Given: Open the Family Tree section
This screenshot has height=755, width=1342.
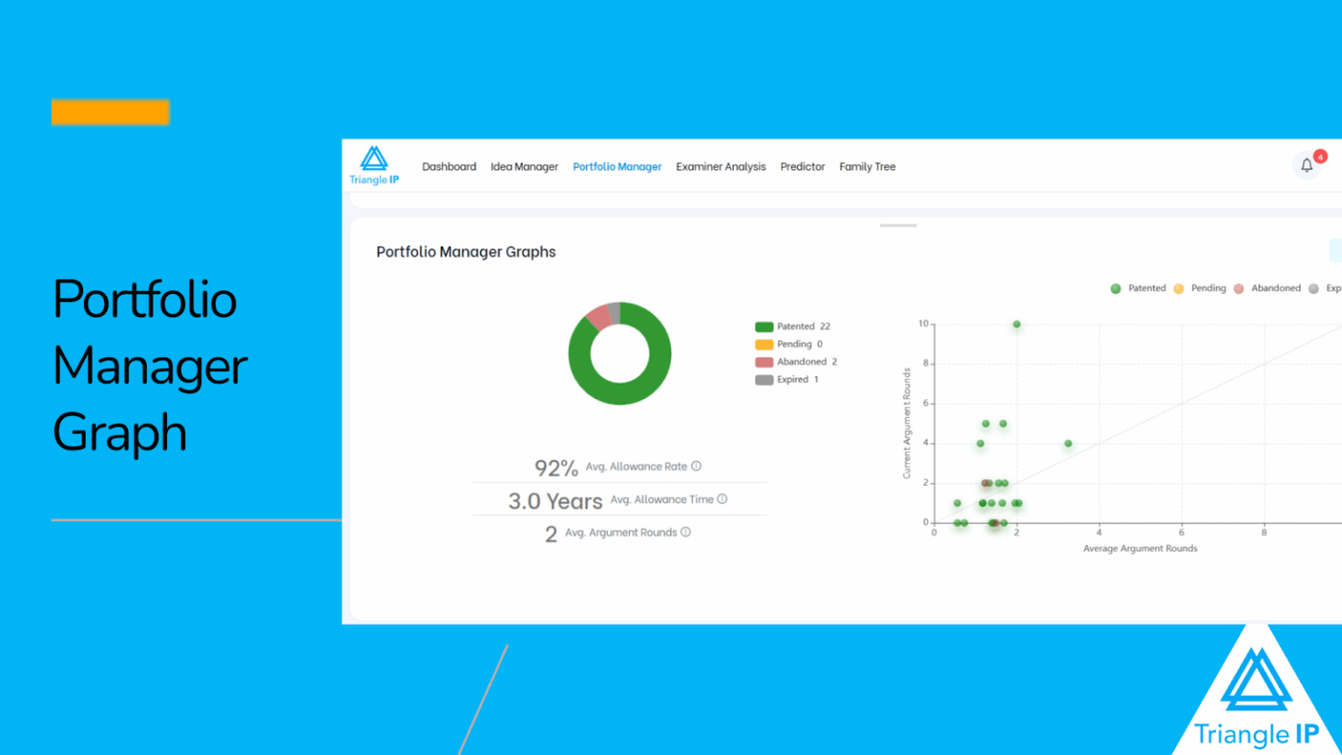Looking at the screenshot, I should click(x=867, y=167).
